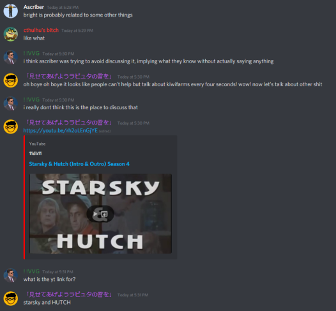
Task: Click the 'starsky and HUTCH' message text
Action: tap(47, 303)
